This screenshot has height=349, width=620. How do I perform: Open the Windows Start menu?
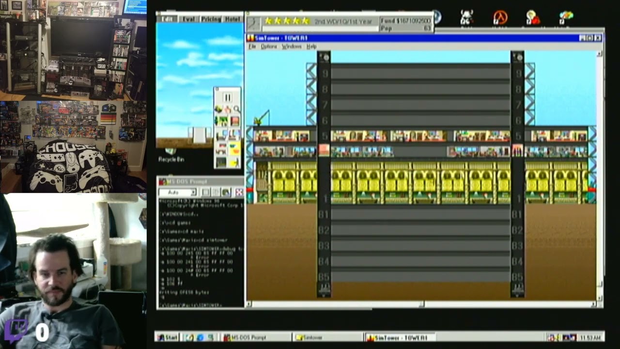point(168,337)
